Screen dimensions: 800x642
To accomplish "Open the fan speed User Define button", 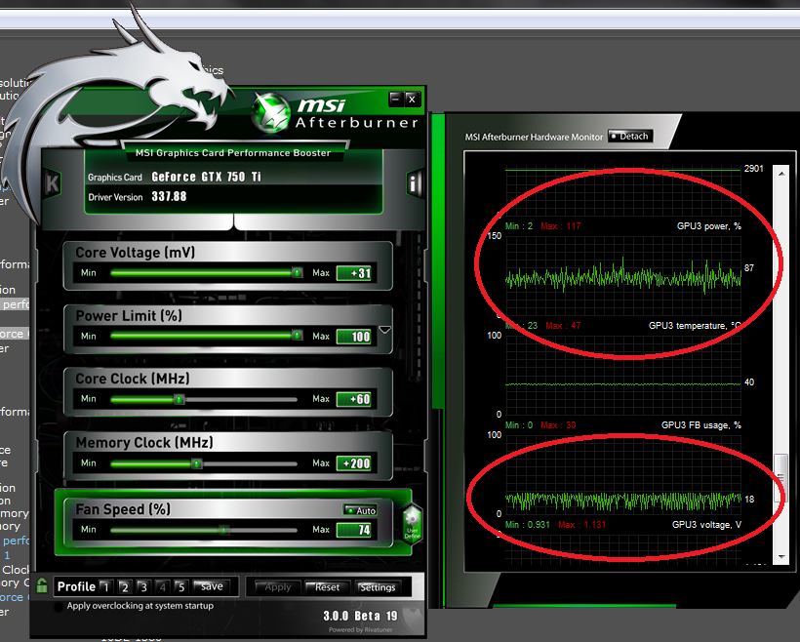I will coord(412,525).
